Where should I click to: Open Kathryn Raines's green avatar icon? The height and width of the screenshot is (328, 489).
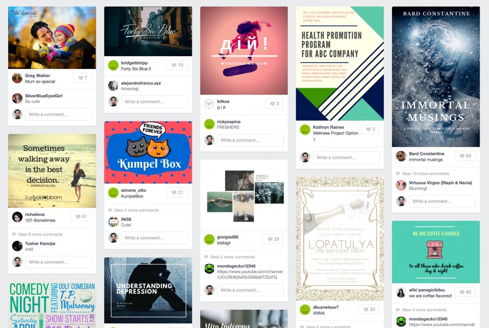point(305,130)
